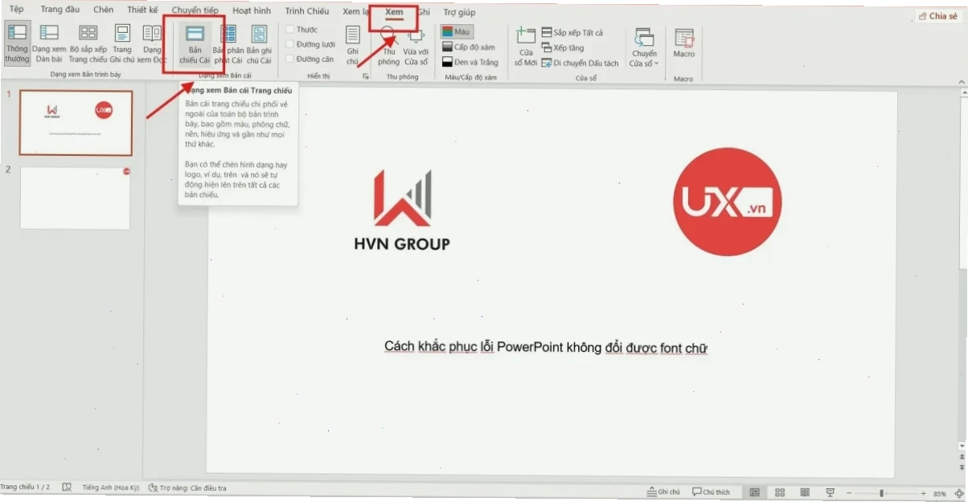Click Sắp xếp Tất cả arrange all
Image resolution: width=968 pixels, height=502 pixels.
572,33
